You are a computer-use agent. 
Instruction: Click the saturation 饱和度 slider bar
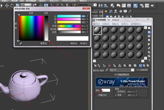point(69,29)
